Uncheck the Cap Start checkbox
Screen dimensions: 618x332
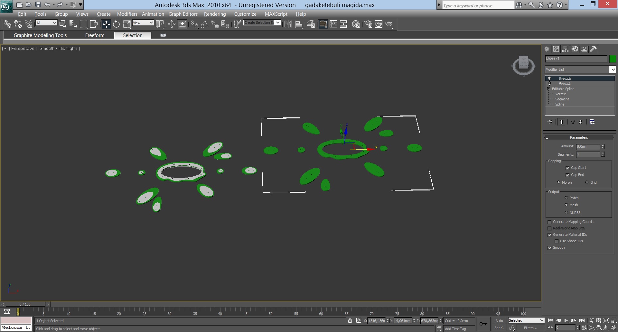tap(567, 168)
